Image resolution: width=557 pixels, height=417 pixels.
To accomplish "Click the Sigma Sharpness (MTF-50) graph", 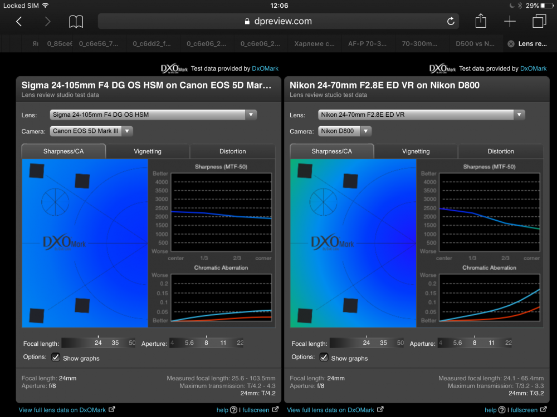I will (x=221, y=212).
